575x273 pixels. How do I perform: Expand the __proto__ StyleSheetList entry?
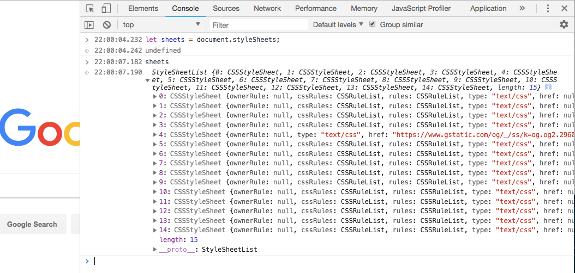(x=156, y=250)
